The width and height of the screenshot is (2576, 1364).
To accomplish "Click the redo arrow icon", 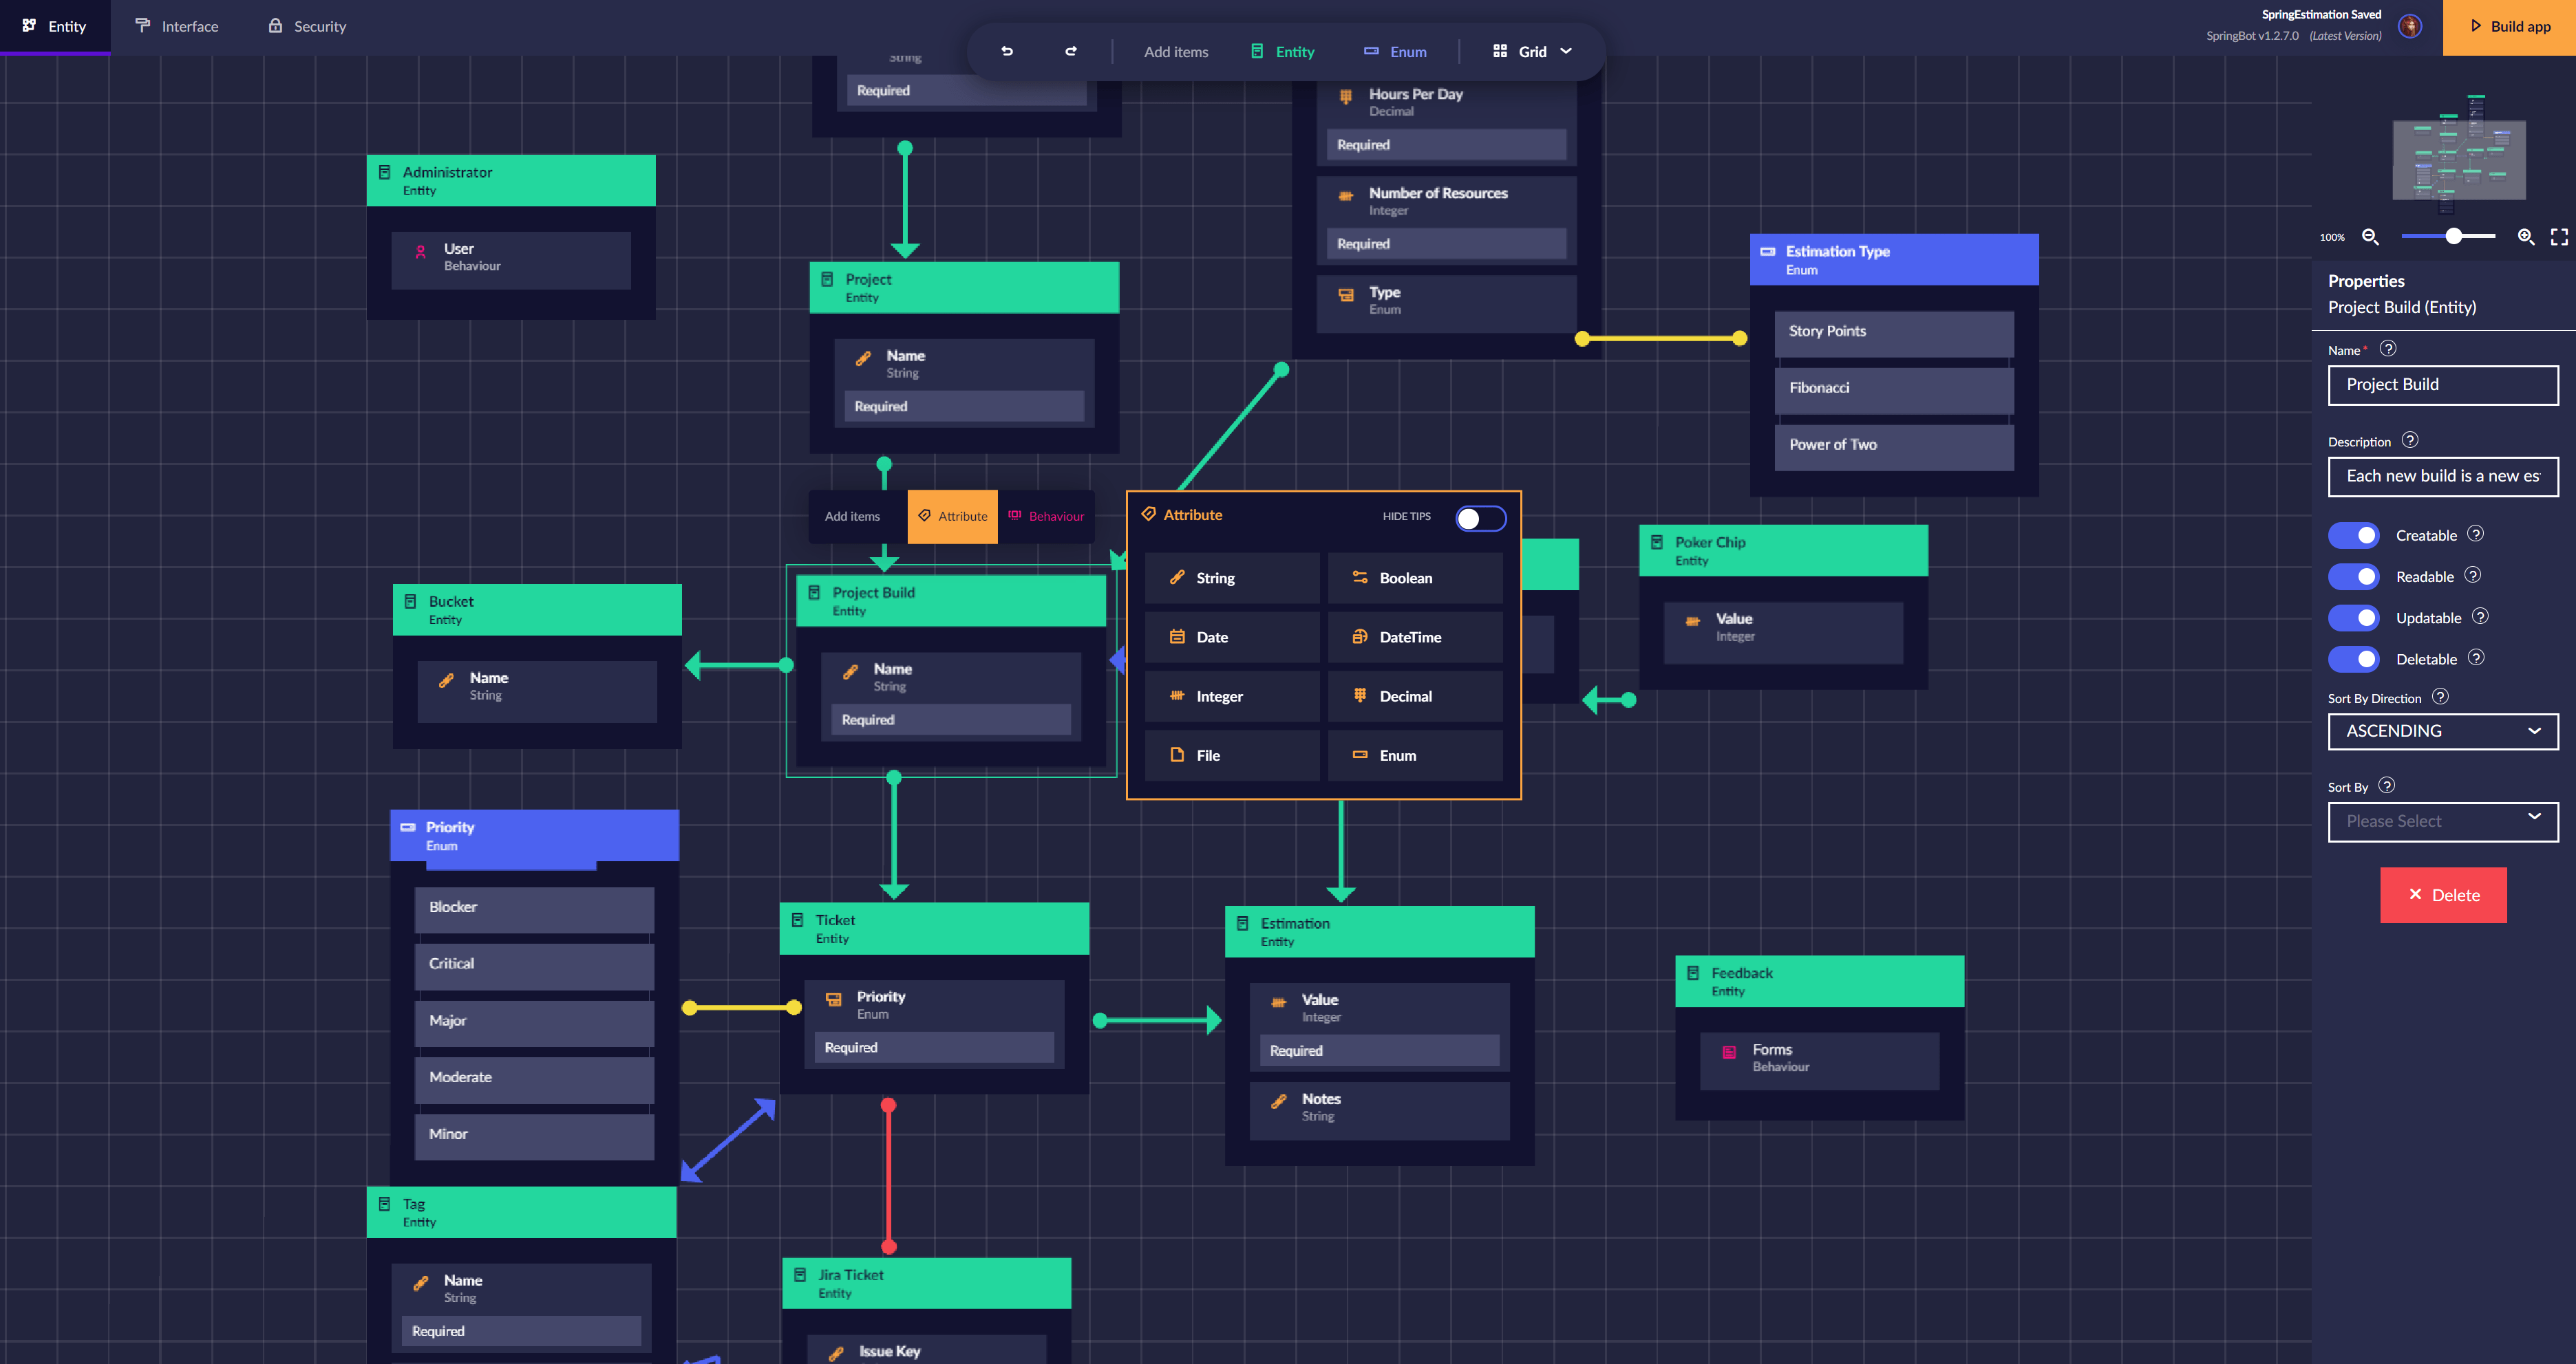I will 1071,51.
